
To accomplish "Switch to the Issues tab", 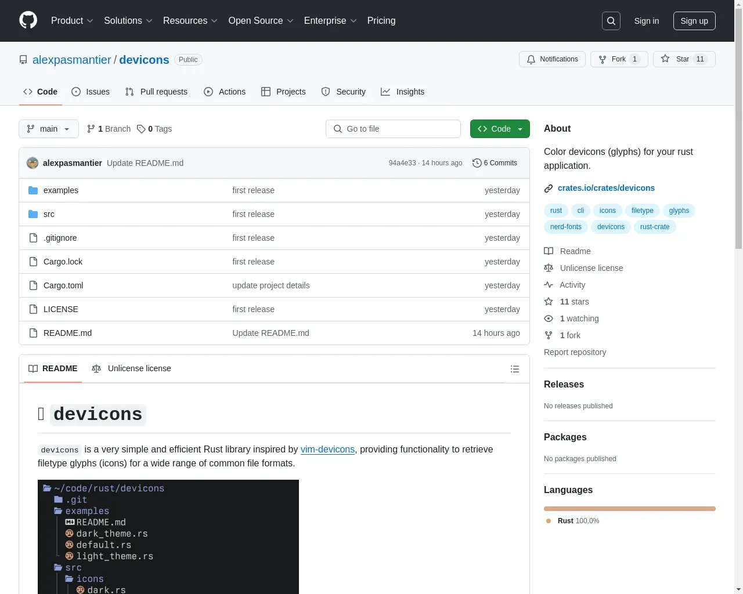I will (91, 92).
